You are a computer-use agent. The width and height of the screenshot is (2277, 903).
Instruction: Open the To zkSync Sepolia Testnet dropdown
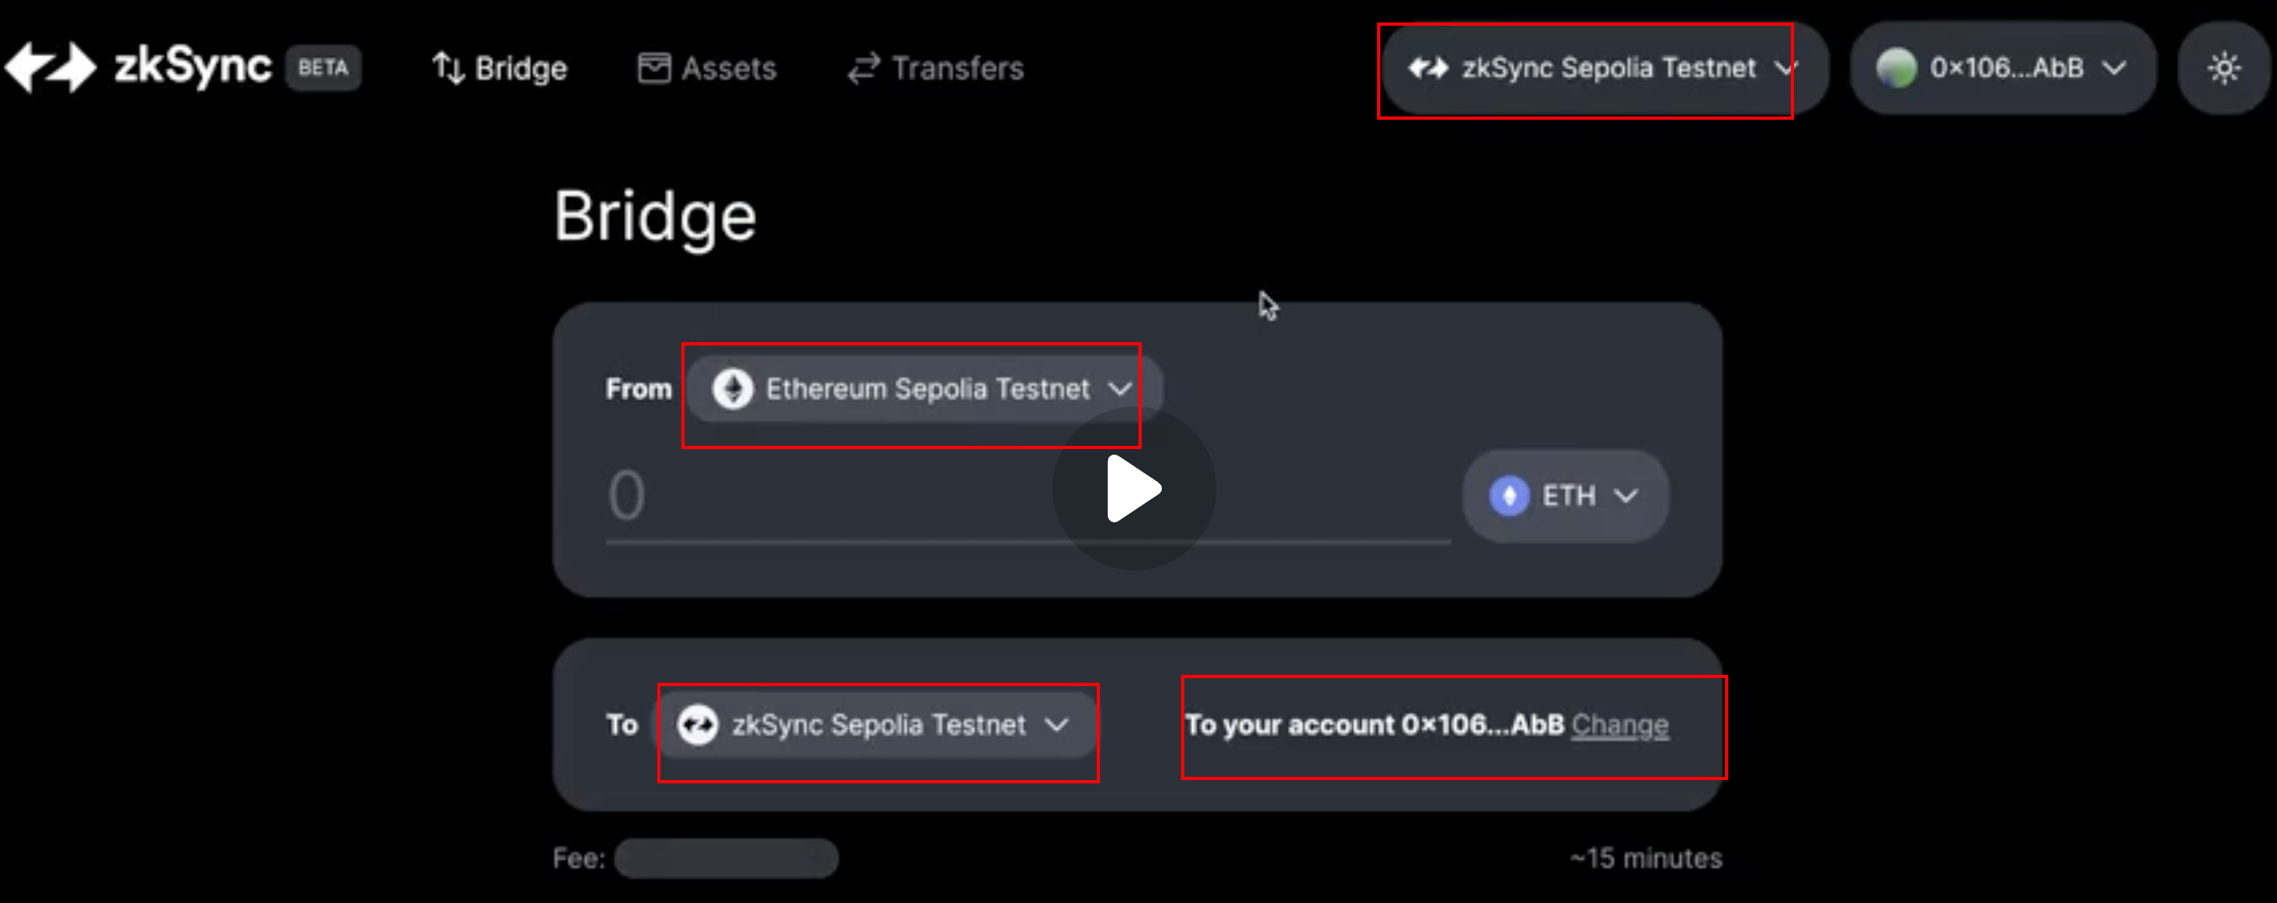pyautogui.click(x=877, y=725)
